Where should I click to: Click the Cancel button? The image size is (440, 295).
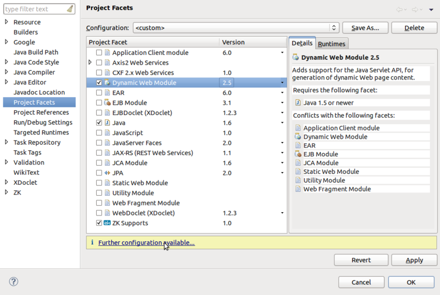pyautogui.click(x=361, y=282)
